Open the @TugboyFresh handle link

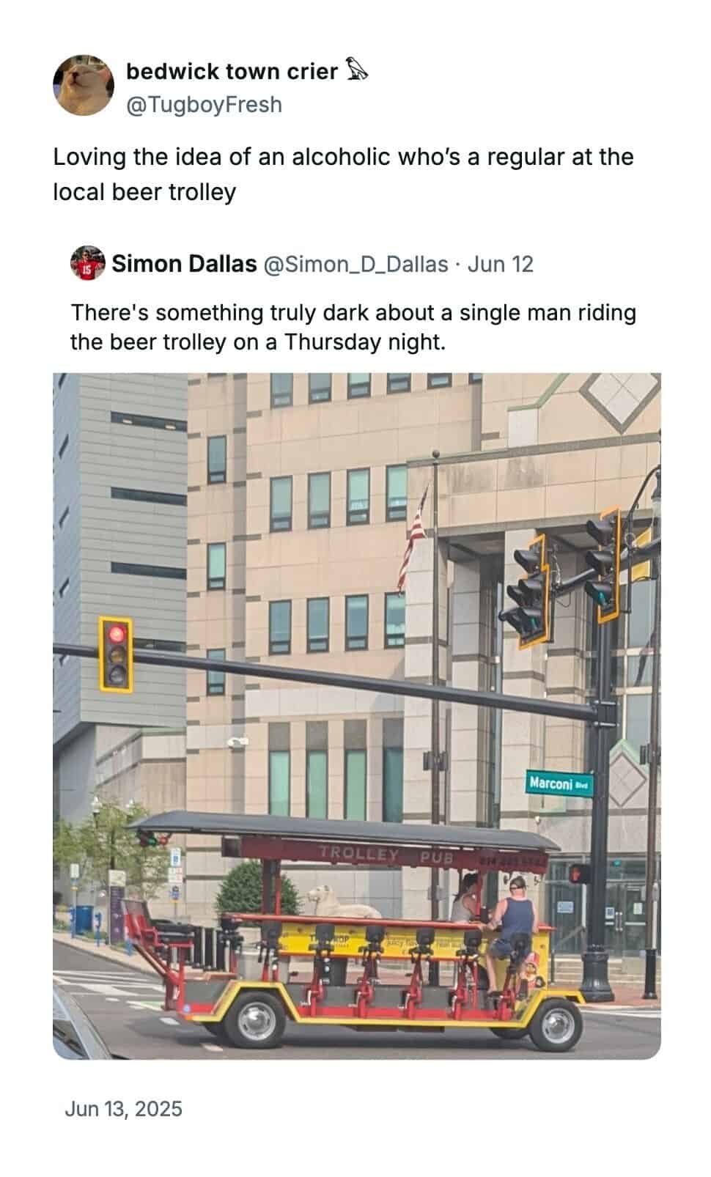tap(205, 105)
